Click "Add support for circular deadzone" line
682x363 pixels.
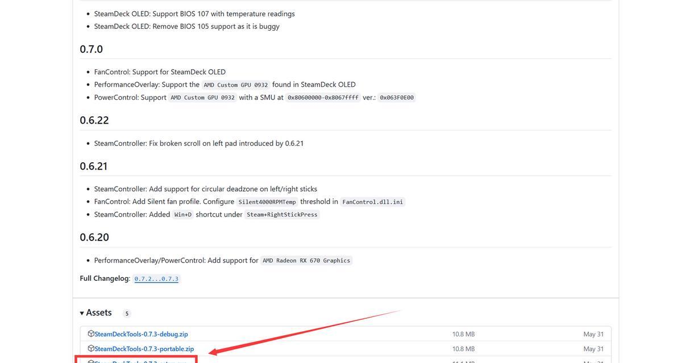coord(206,189)
